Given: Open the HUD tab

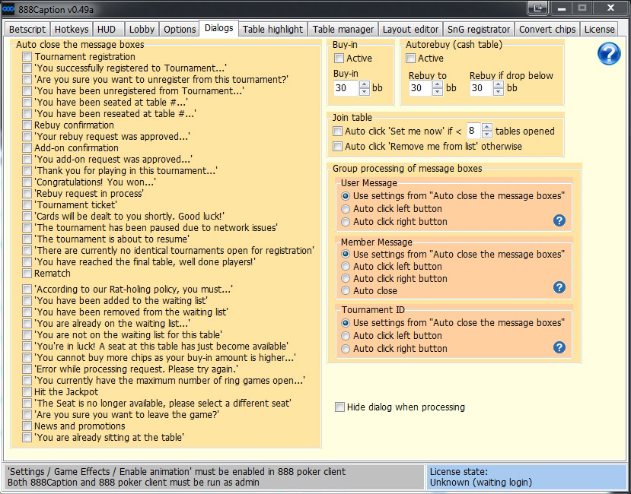Looking at the screenshot, I should [106, 29].
